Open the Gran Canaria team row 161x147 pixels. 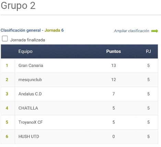tap(79, 66)
